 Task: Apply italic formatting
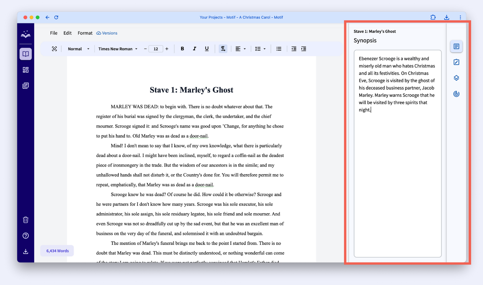pos(194,49)
